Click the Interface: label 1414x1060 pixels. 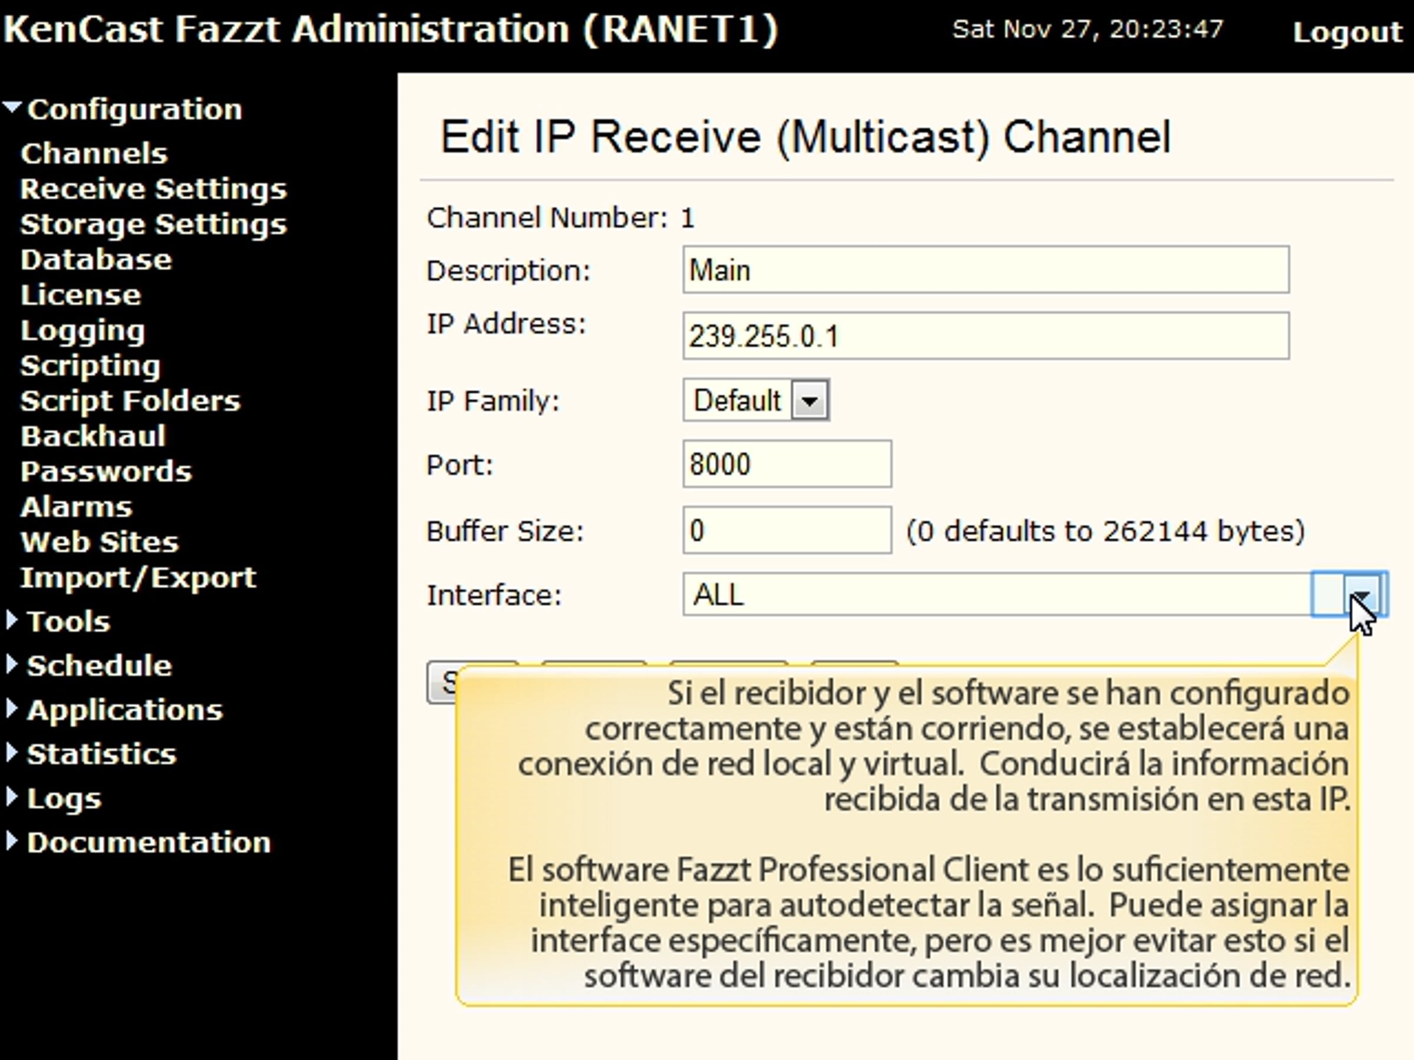(x=494, y=595)
